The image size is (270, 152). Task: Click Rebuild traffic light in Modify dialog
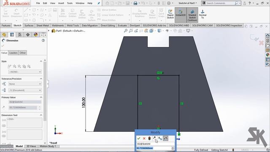click(x=149, y=138)
